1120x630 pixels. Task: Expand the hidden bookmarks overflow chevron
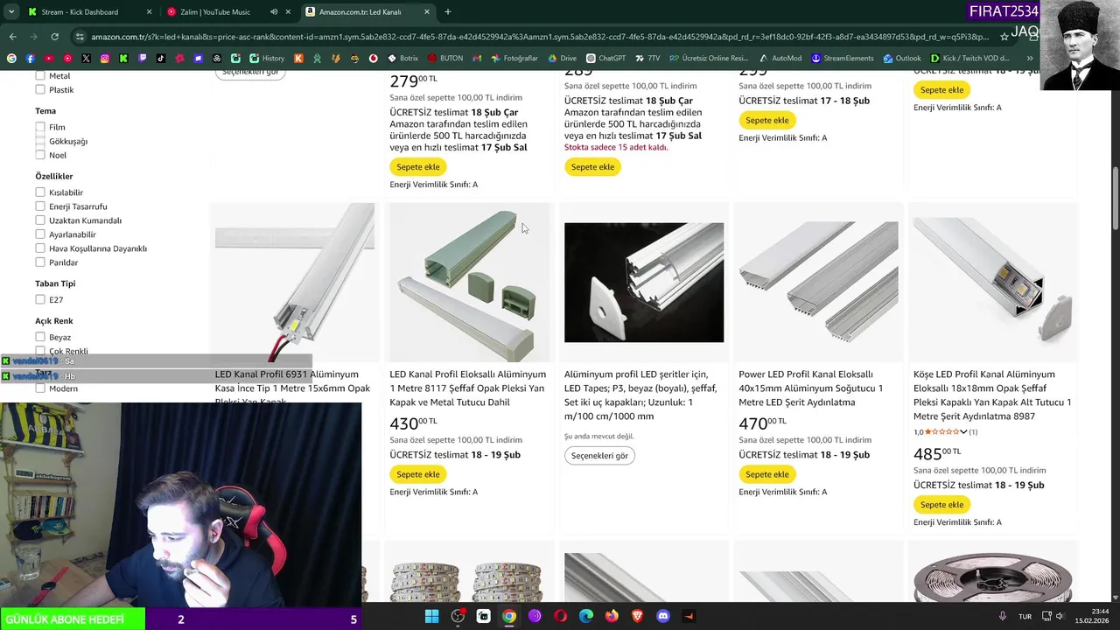(1030, 59)
